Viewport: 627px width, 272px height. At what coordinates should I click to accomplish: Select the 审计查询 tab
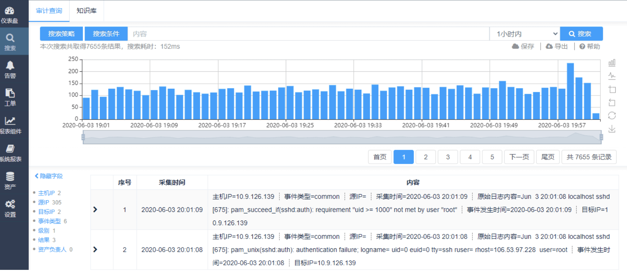(49, 11)
